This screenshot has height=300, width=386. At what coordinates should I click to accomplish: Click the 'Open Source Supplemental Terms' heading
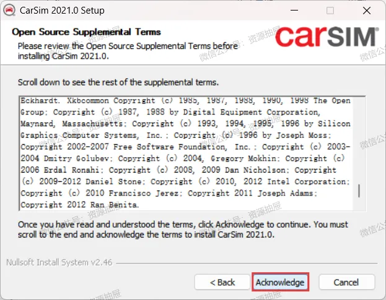click(x=86, y=32)
